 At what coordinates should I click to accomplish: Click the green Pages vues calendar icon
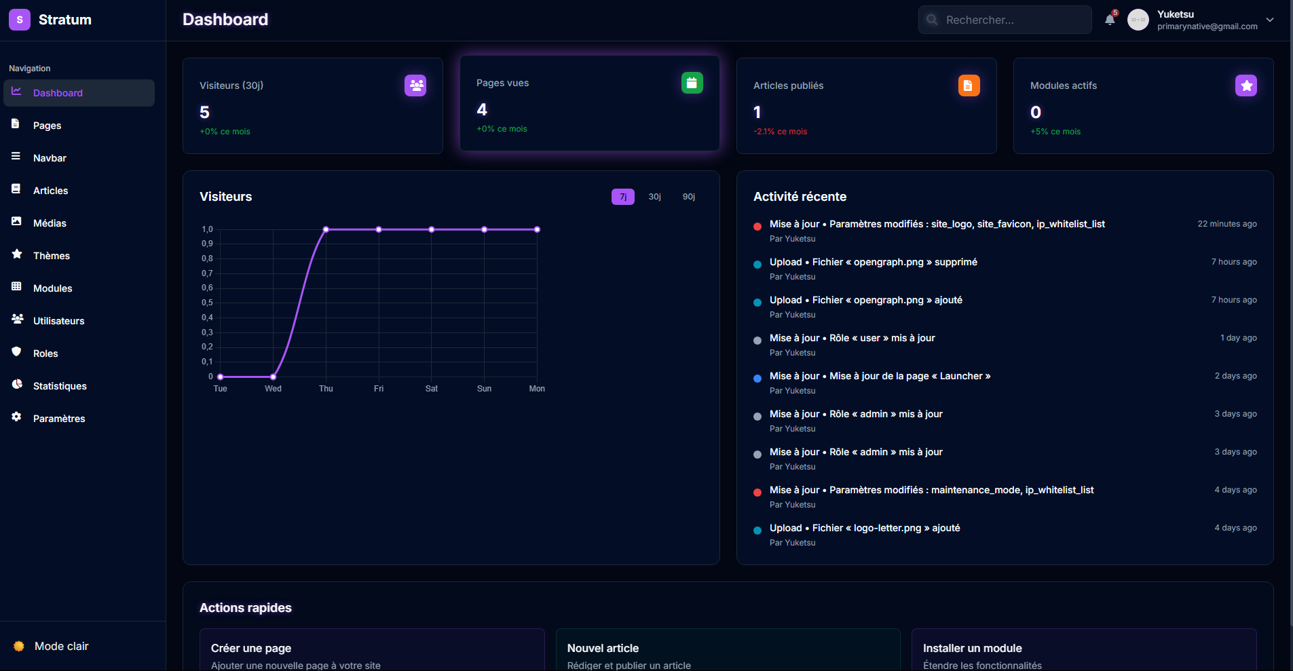692,83
